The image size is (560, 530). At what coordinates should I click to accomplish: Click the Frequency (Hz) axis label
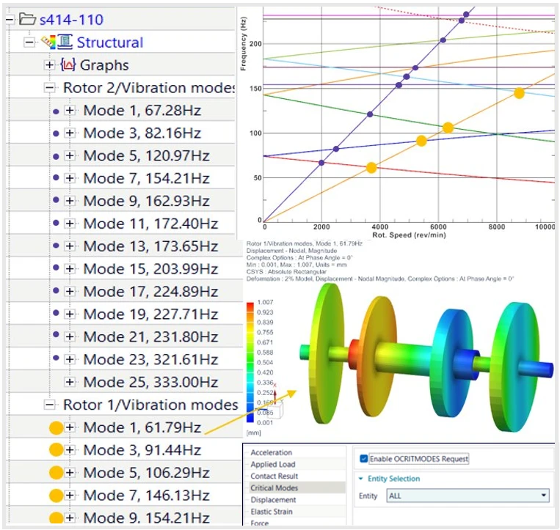coord(243,43)
